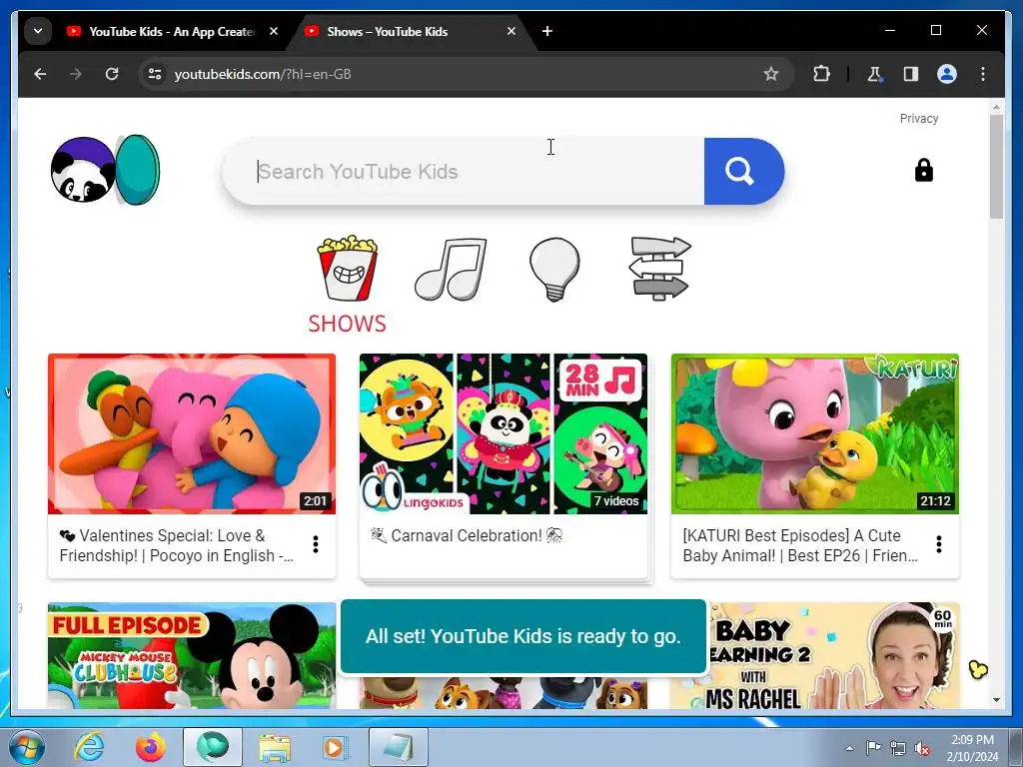Click the scrollbar up arrow

996,106
